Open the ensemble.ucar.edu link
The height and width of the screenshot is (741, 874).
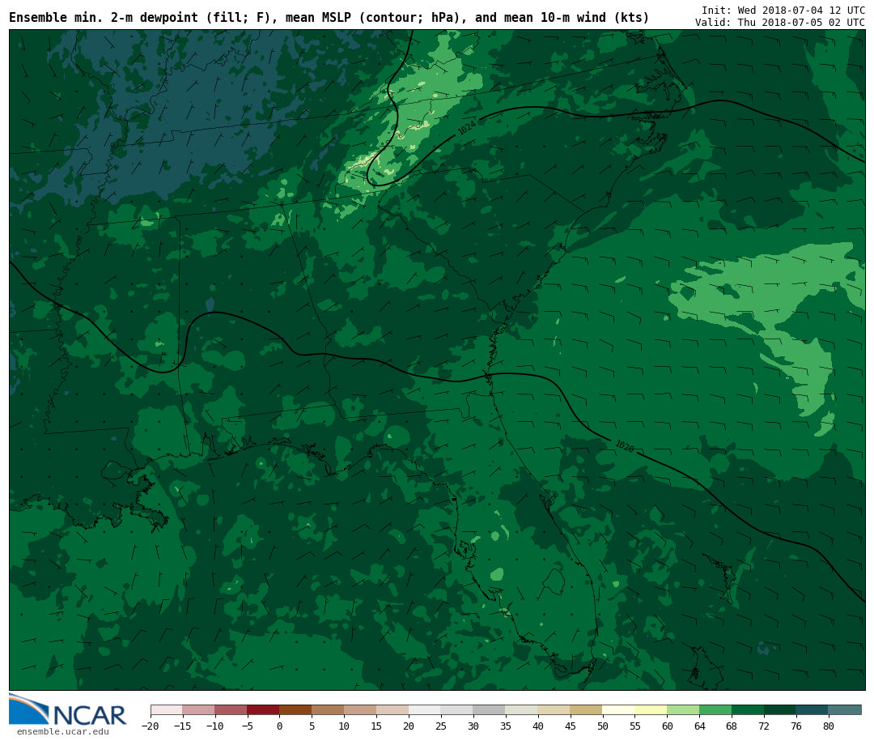tap(62, 731)
